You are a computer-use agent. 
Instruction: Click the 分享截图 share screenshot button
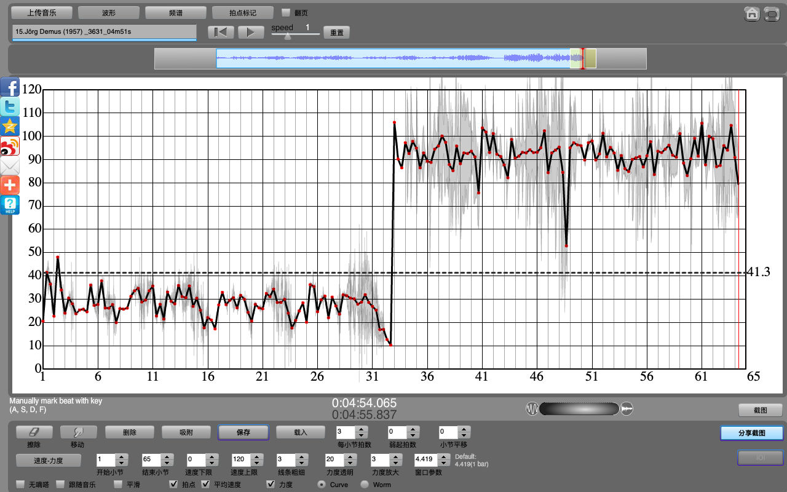[x=752, y=433]
